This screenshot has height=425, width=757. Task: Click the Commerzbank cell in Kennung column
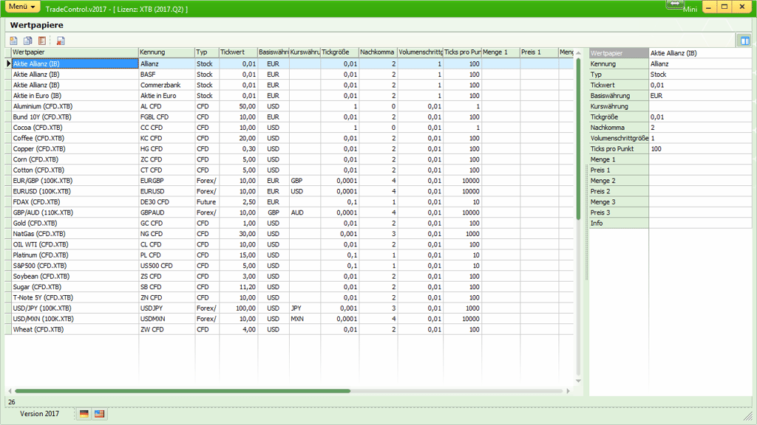tap(166, 85)
